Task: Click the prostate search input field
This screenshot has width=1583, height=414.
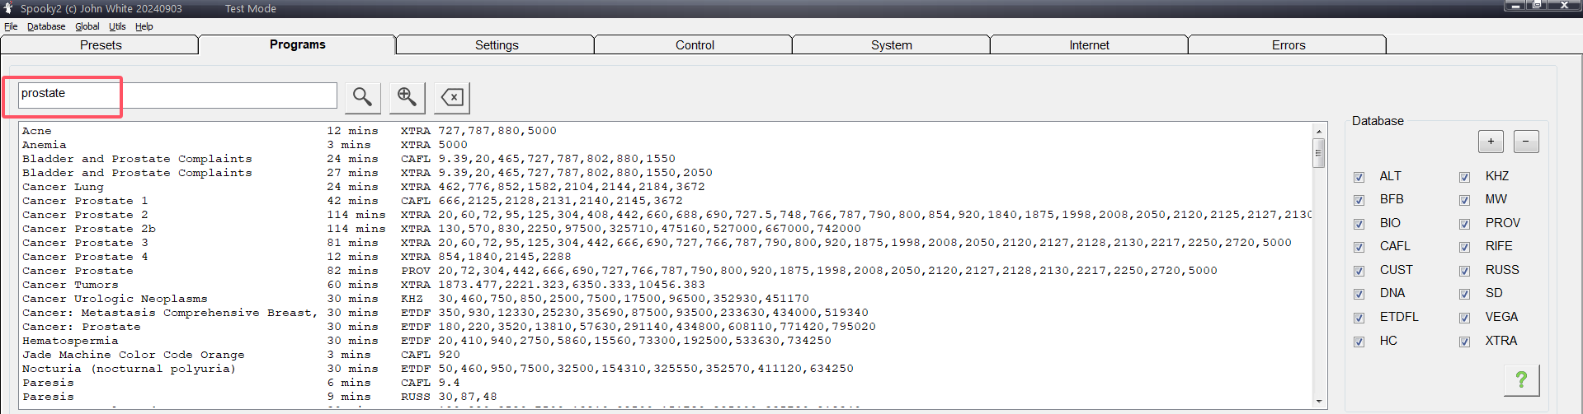Action: (x=177, y=95)
